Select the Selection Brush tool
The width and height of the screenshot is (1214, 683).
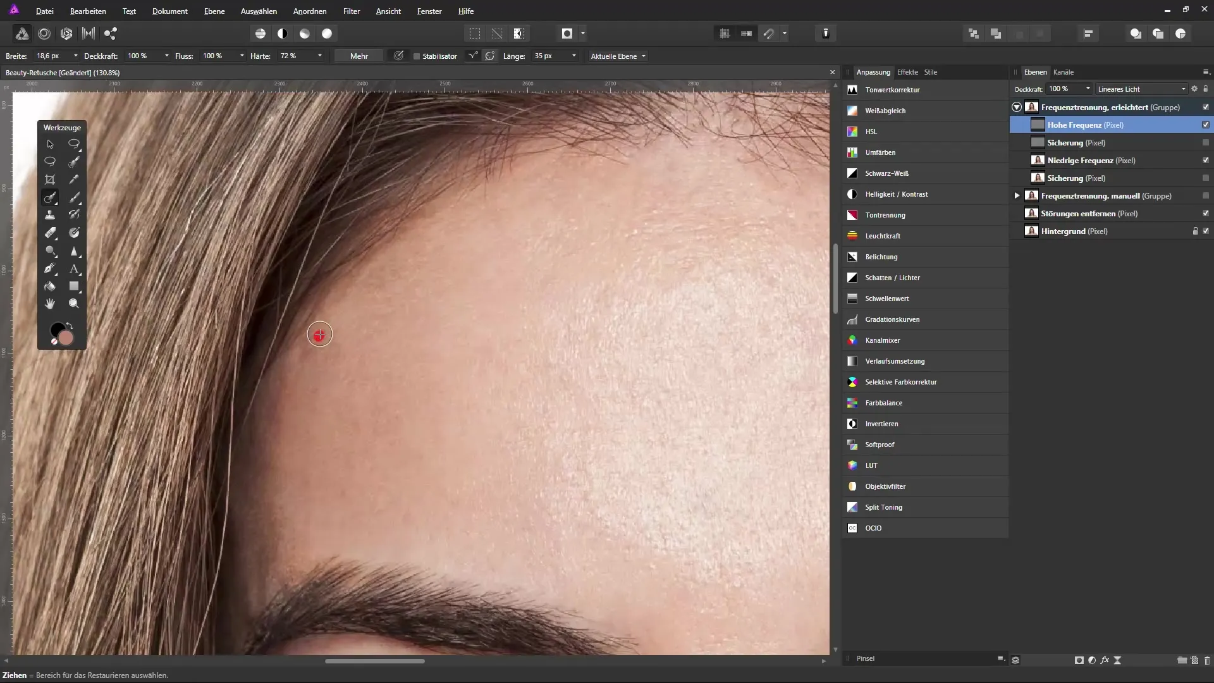pyautogui.click(x=74, y=162)
